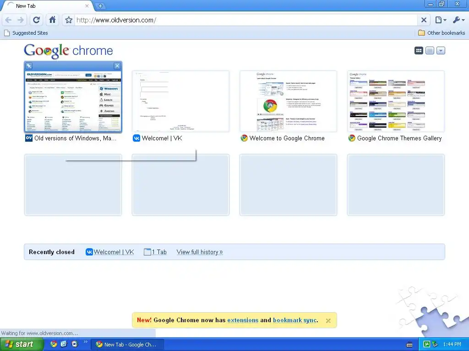469x351 pixels.
Task: Open Google Chrome Themes Gallery thumbnail
Action: coord(396,101)
